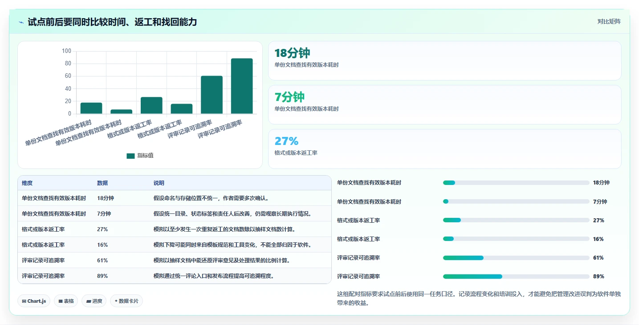Click the 格式或版本返工率 dimension cell in the 16% table row
The height and width of the screenshot is (325, 639).
43,245
